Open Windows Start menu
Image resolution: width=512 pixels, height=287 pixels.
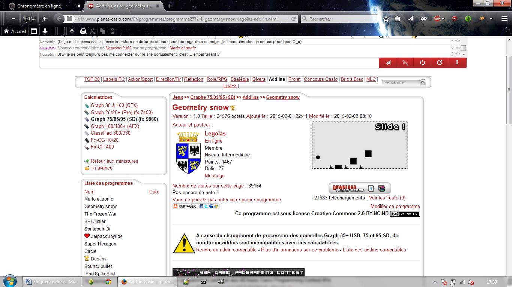click(9, 281)
